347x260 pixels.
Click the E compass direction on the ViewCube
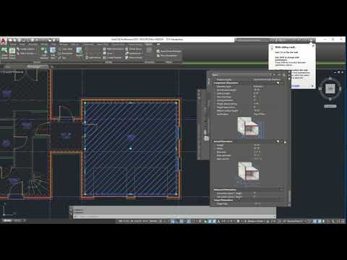340,89
